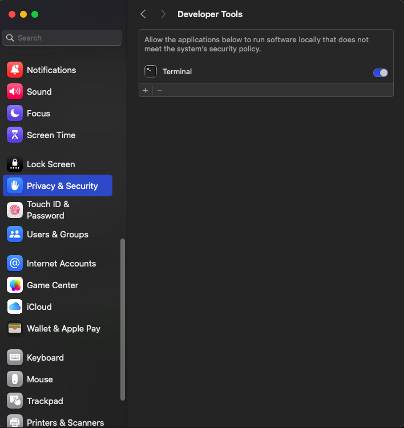Viewport: 404px width, 428px height.
Task: Remove application with the minus button
Action: [x=160, y=90]
